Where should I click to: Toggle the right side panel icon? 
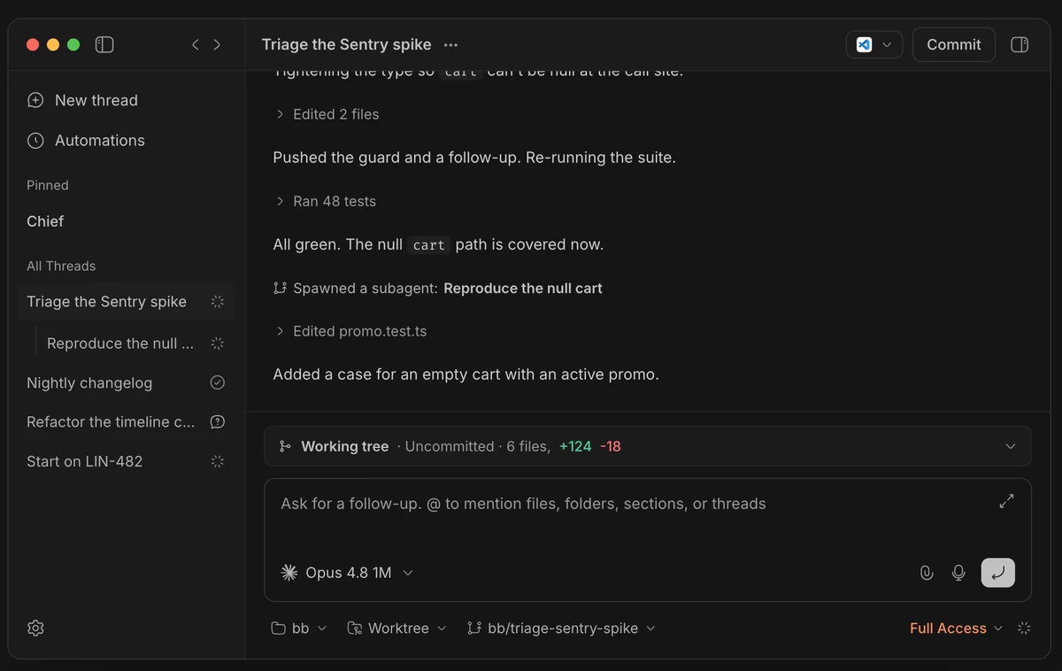pos(1020,44)
